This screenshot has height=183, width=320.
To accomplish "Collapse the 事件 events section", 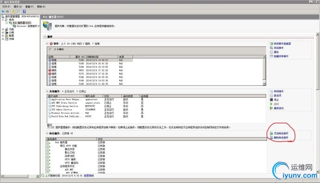I will coord(47,44).
